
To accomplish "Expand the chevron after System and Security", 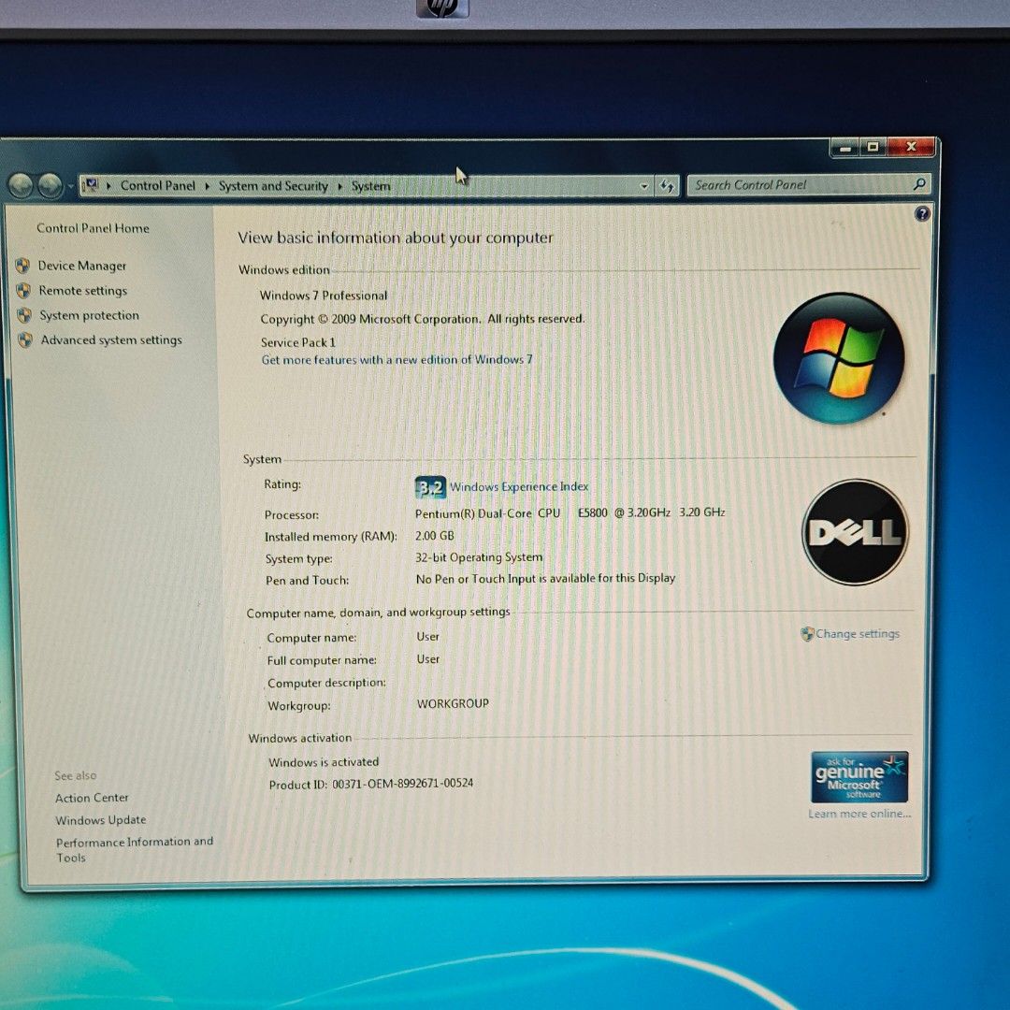I will click(x=339, y=185).
